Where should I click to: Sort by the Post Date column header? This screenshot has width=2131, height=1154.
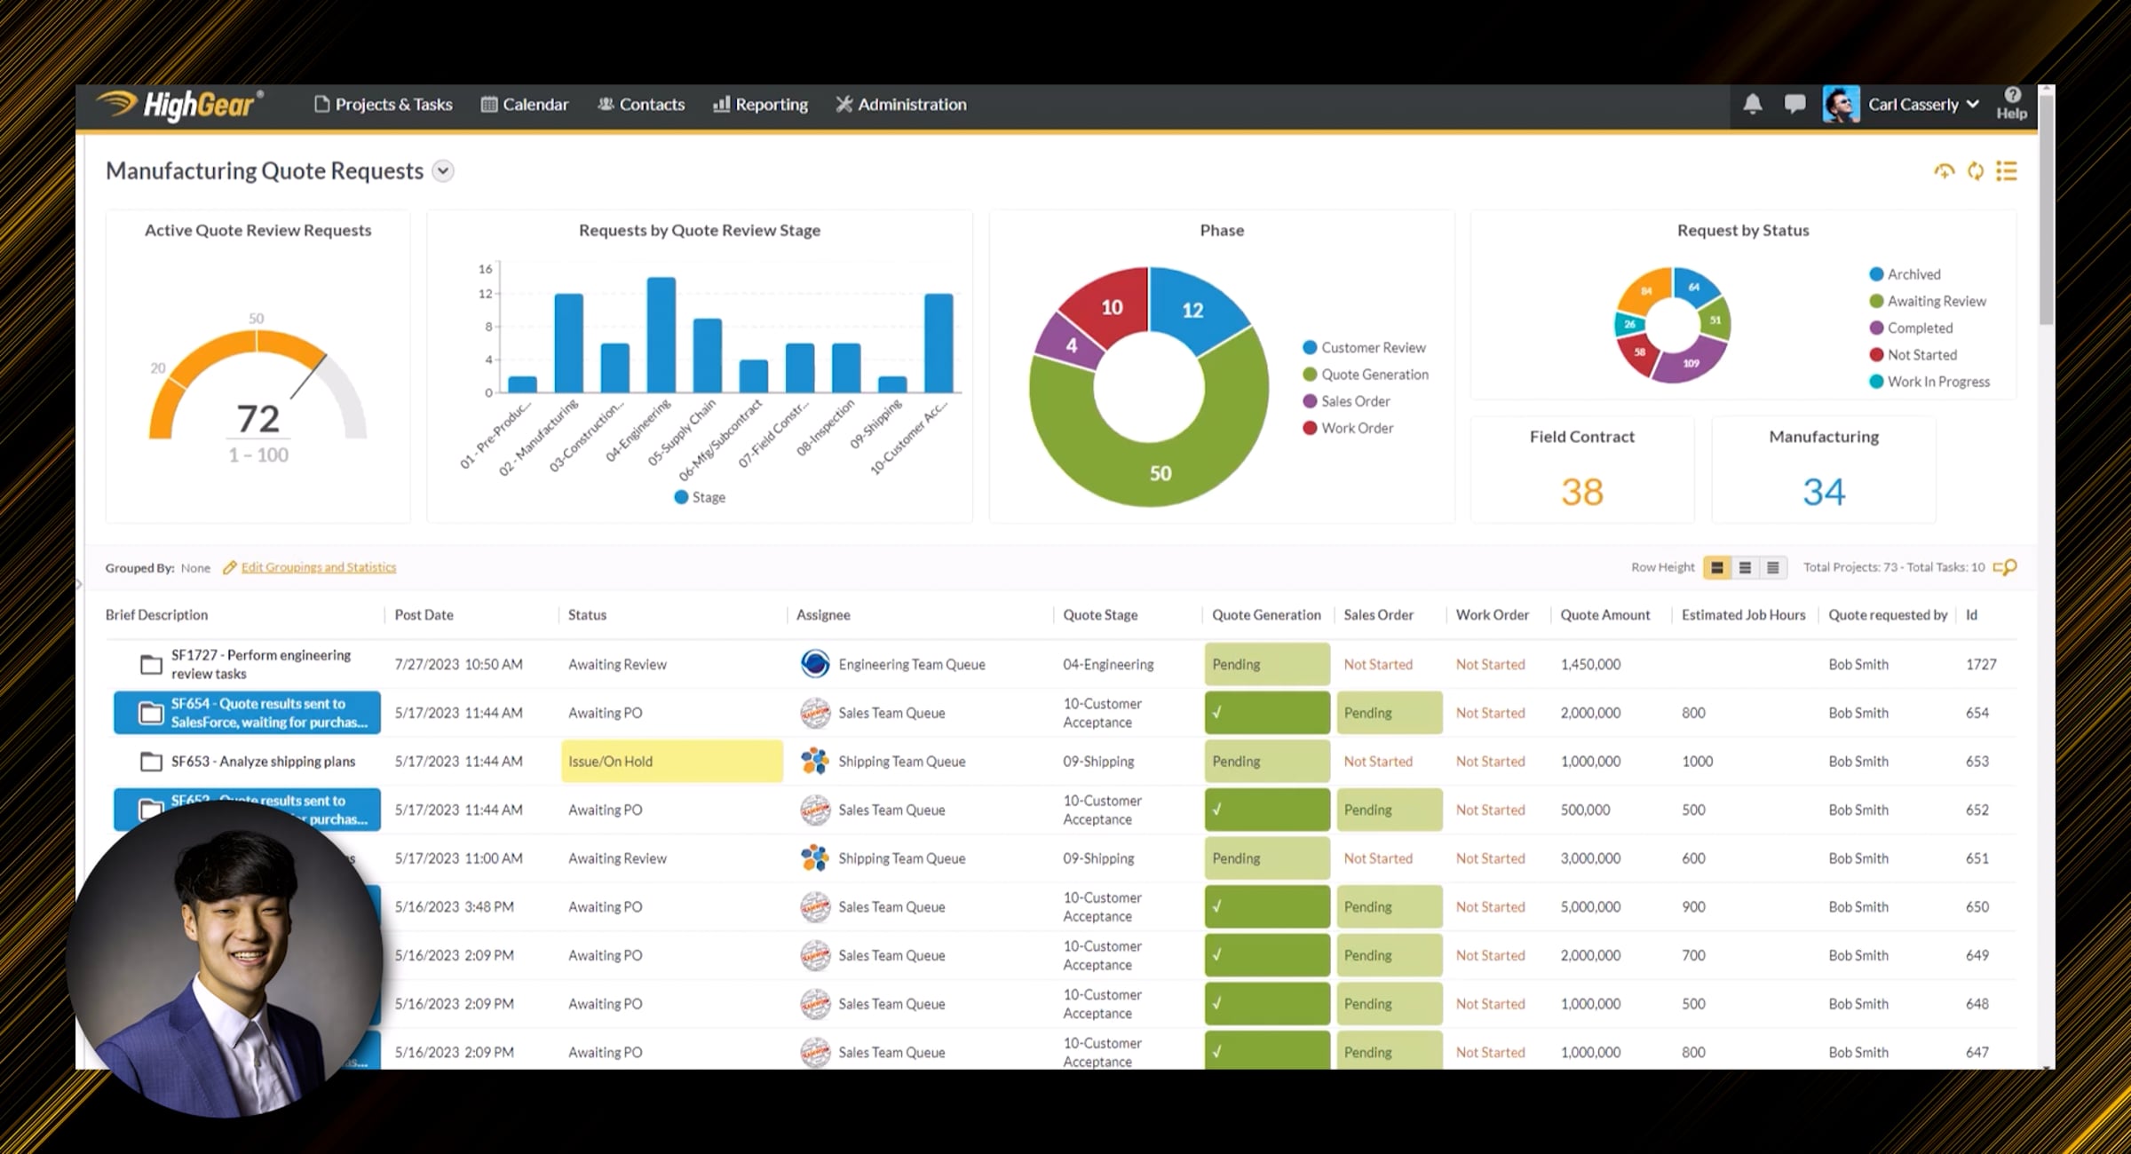(424, 615)
